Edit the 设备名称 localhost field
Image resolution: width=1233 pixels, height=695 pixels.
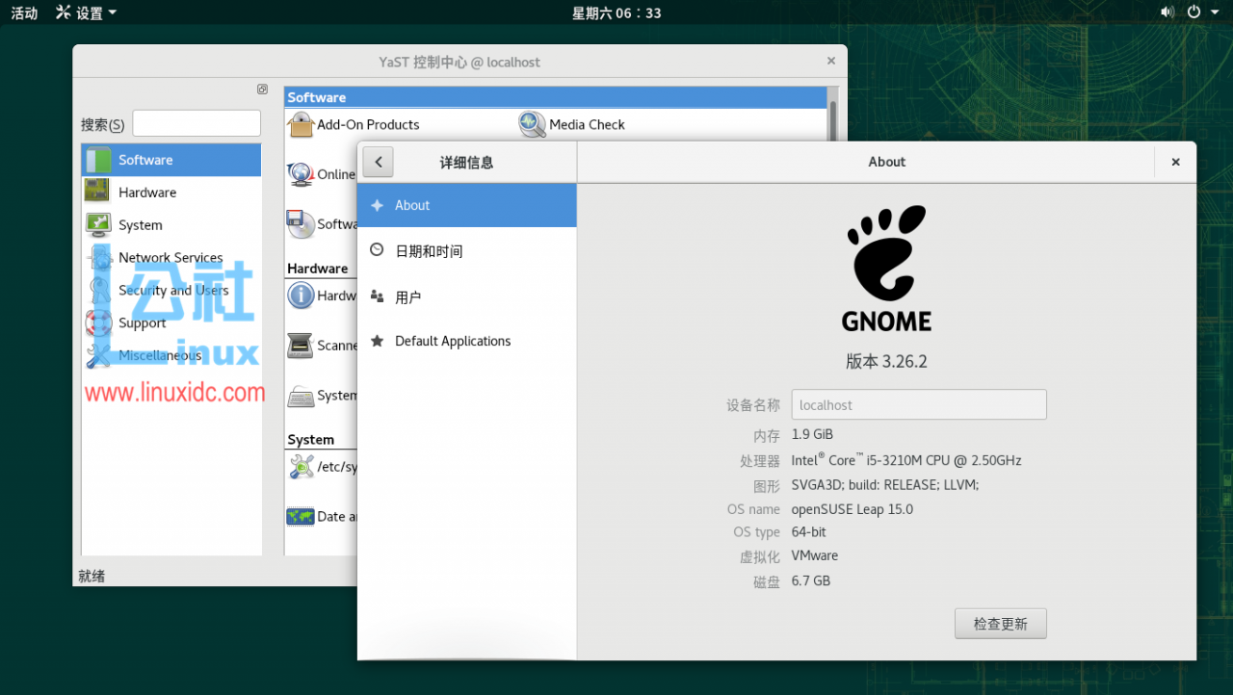tap(919, 404)
